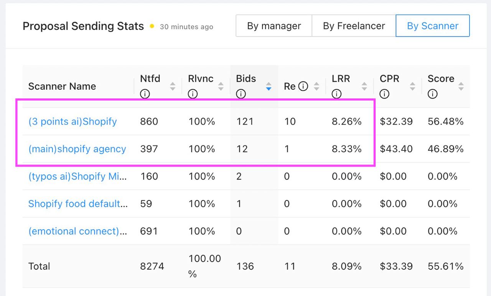The width and height of the screenshot is (491, 296).
Task: Switch to the By manager tab
Action: (x=274, y=26)
